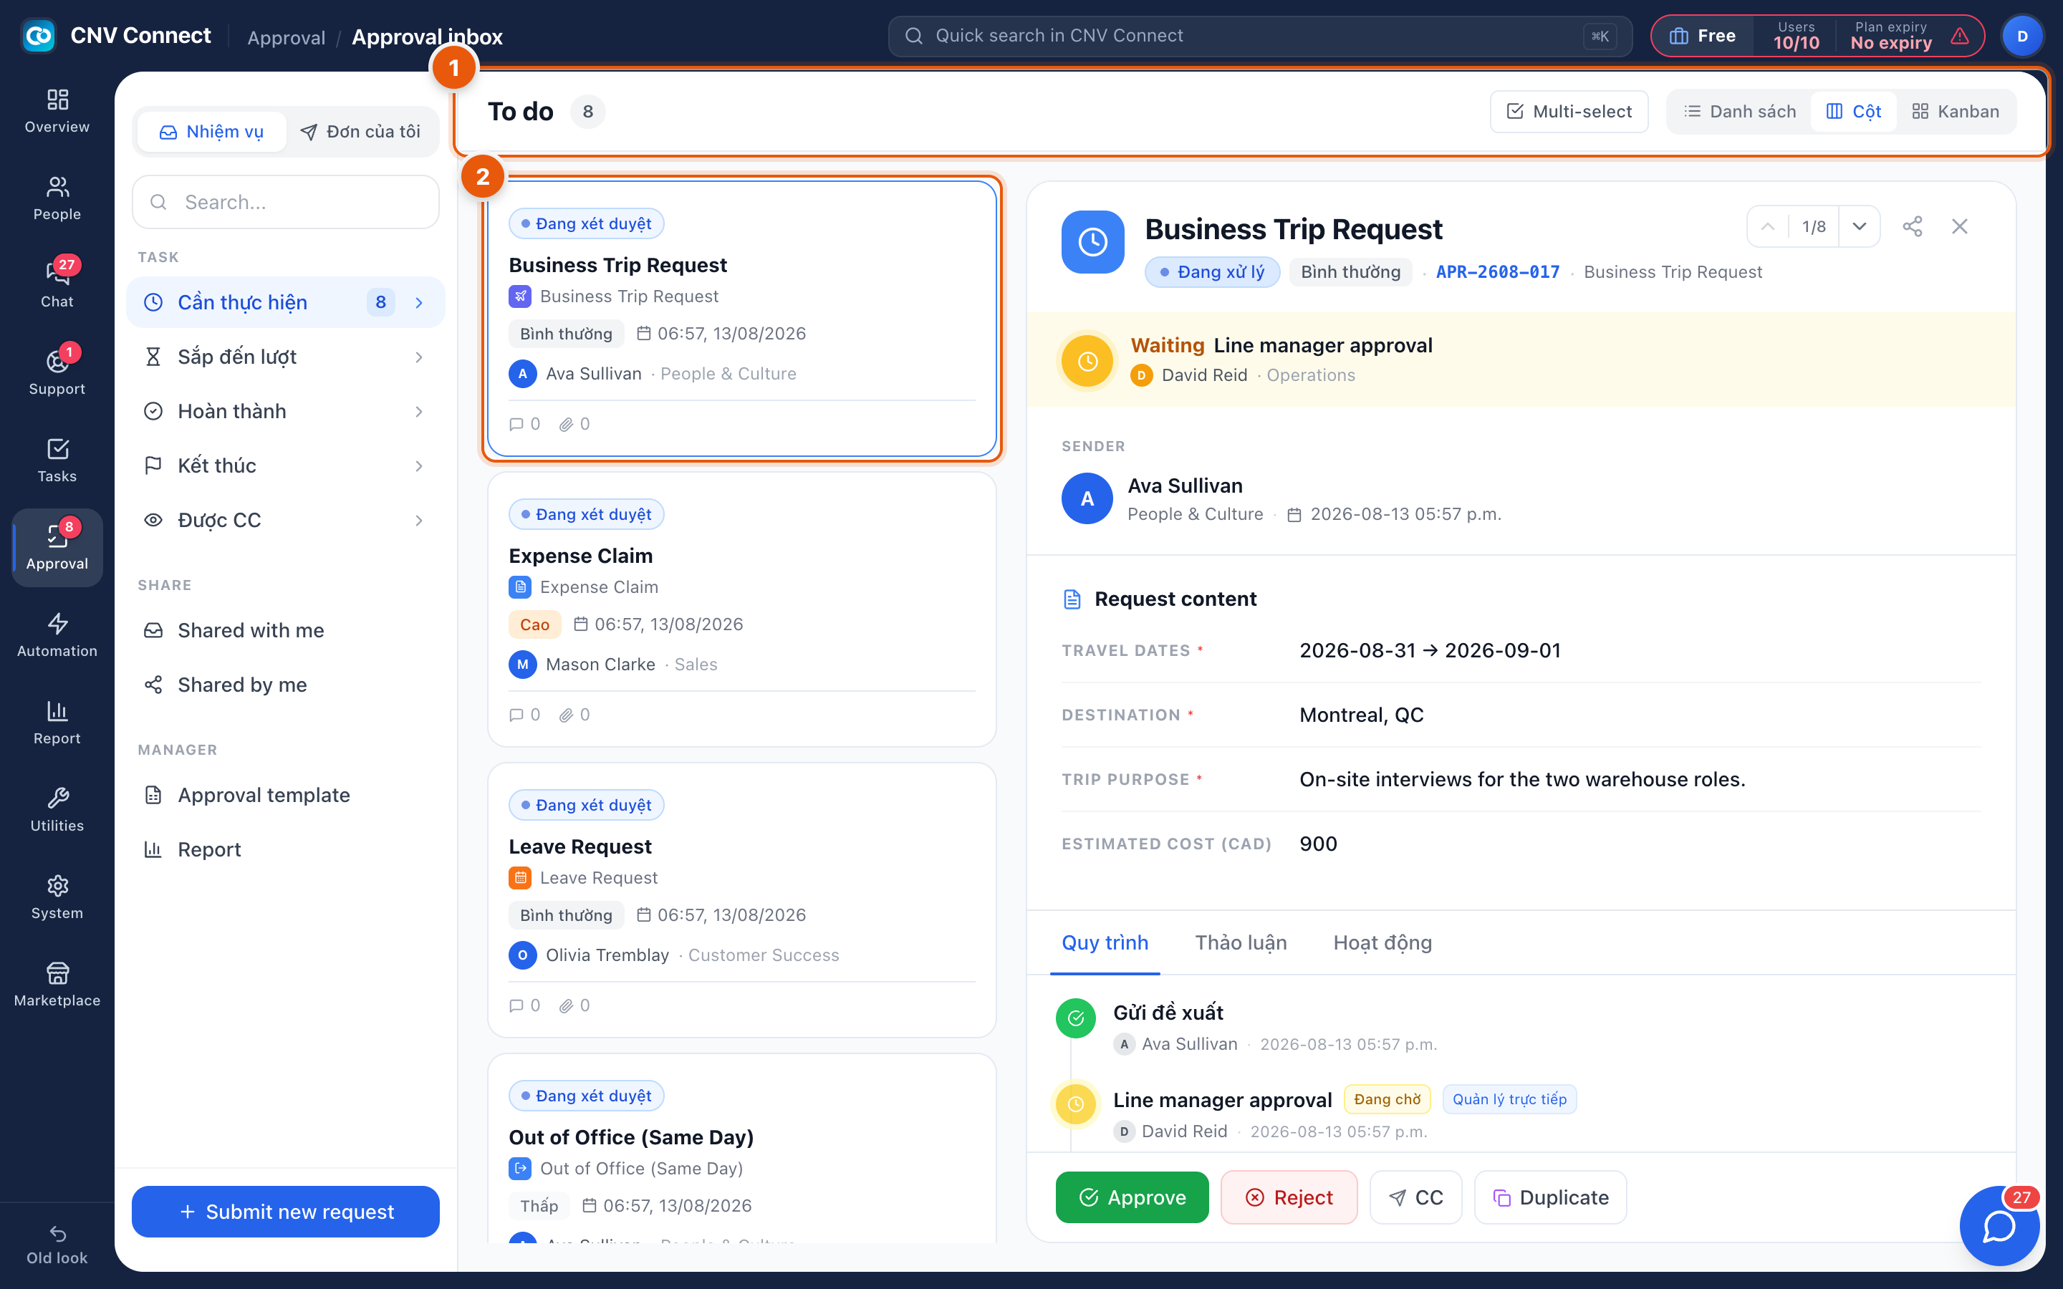Viewport: 2063px width, 1289px height.
Task: Approve the business trip request
Action: coord(1132,1198)
